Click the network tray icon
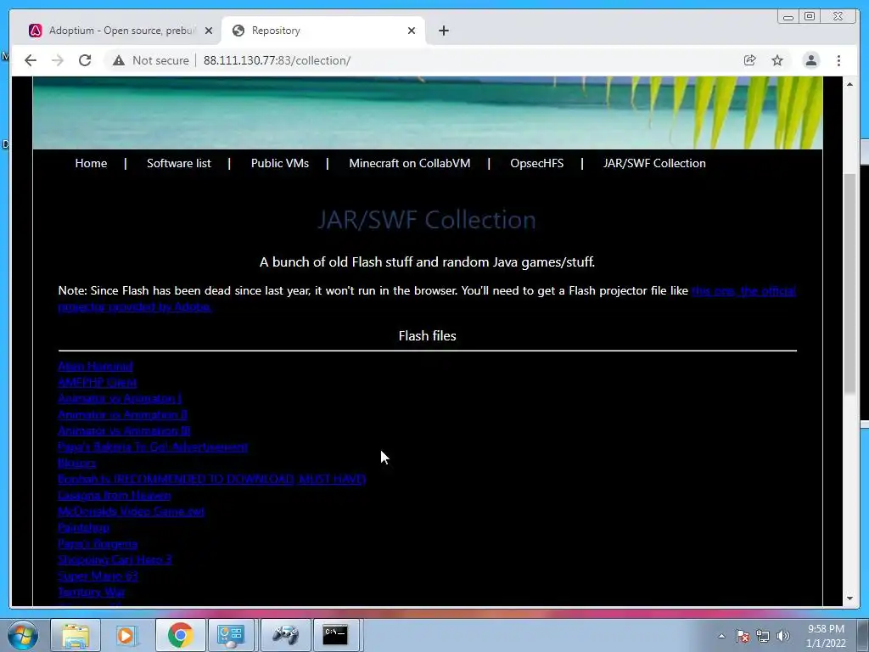The width and height of the screenshot is (869, 652). click(x=763, y=636)
